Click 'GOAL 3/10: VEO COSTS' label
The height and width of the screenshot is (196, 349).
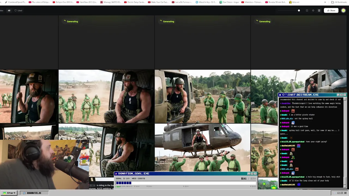pyautogui.click(x=130, y=178)
